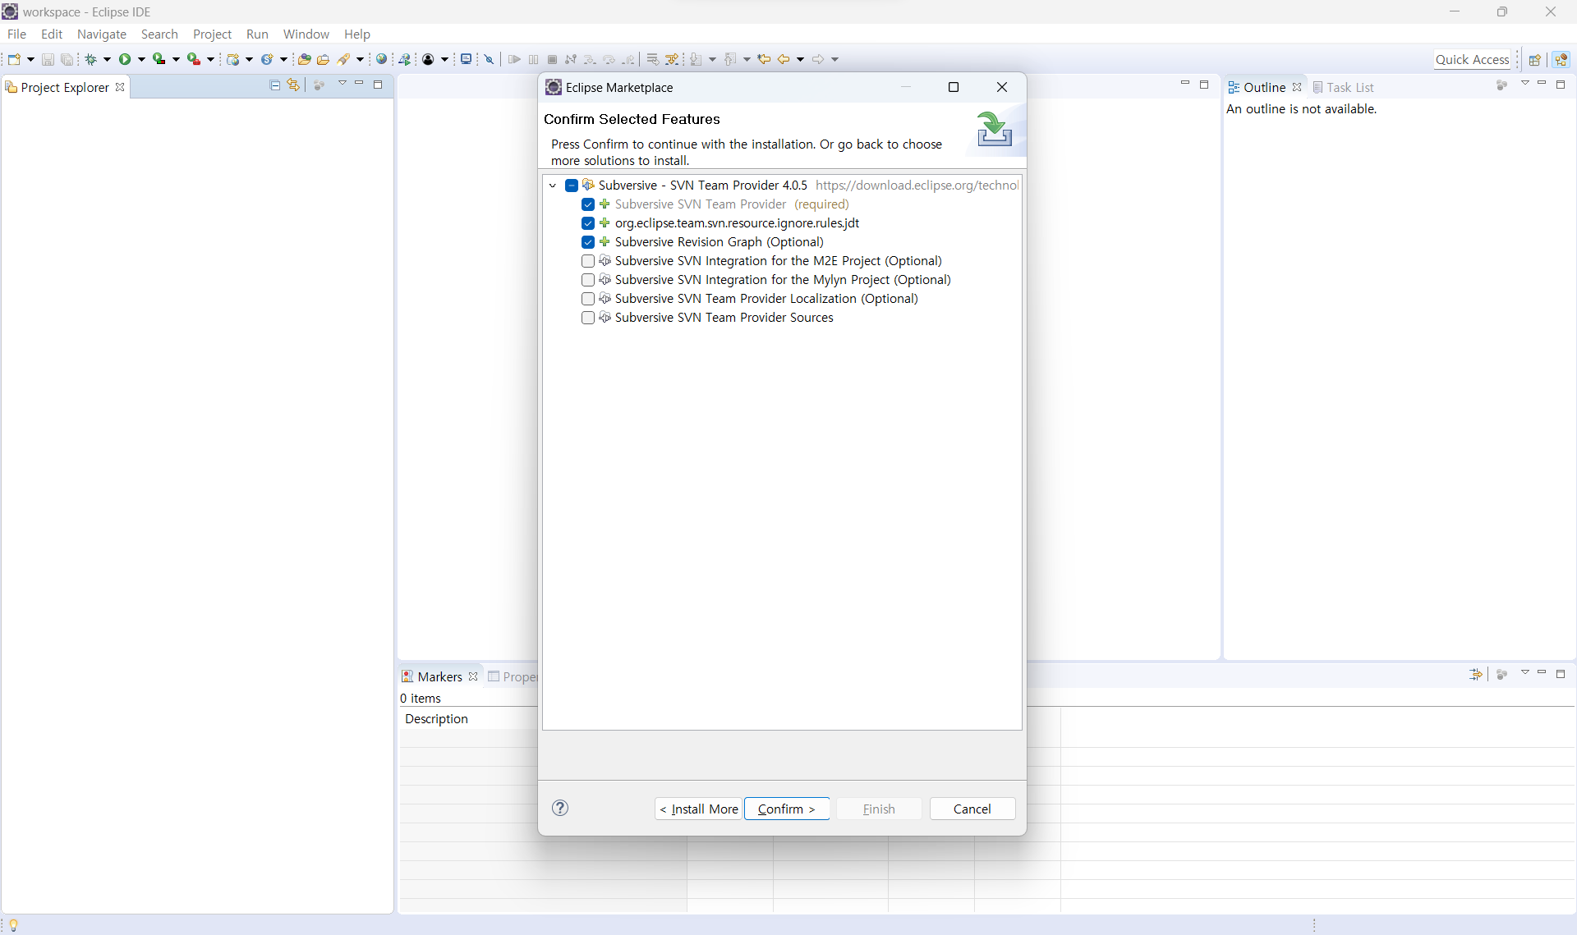Switch to the Task List tab
Viewport: 1577px width, 935px height.
point(1343,87)
